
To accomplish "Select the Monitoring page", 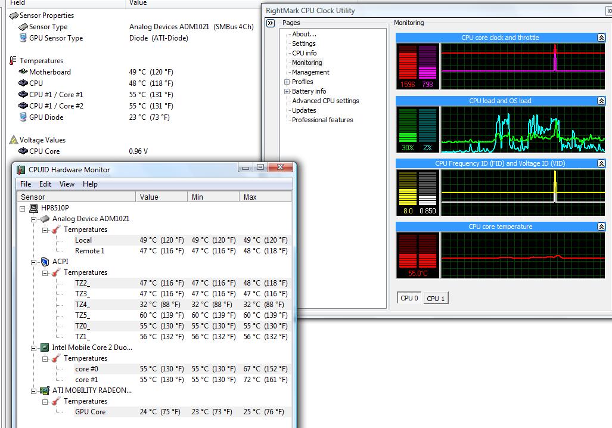I will [307, 63].
